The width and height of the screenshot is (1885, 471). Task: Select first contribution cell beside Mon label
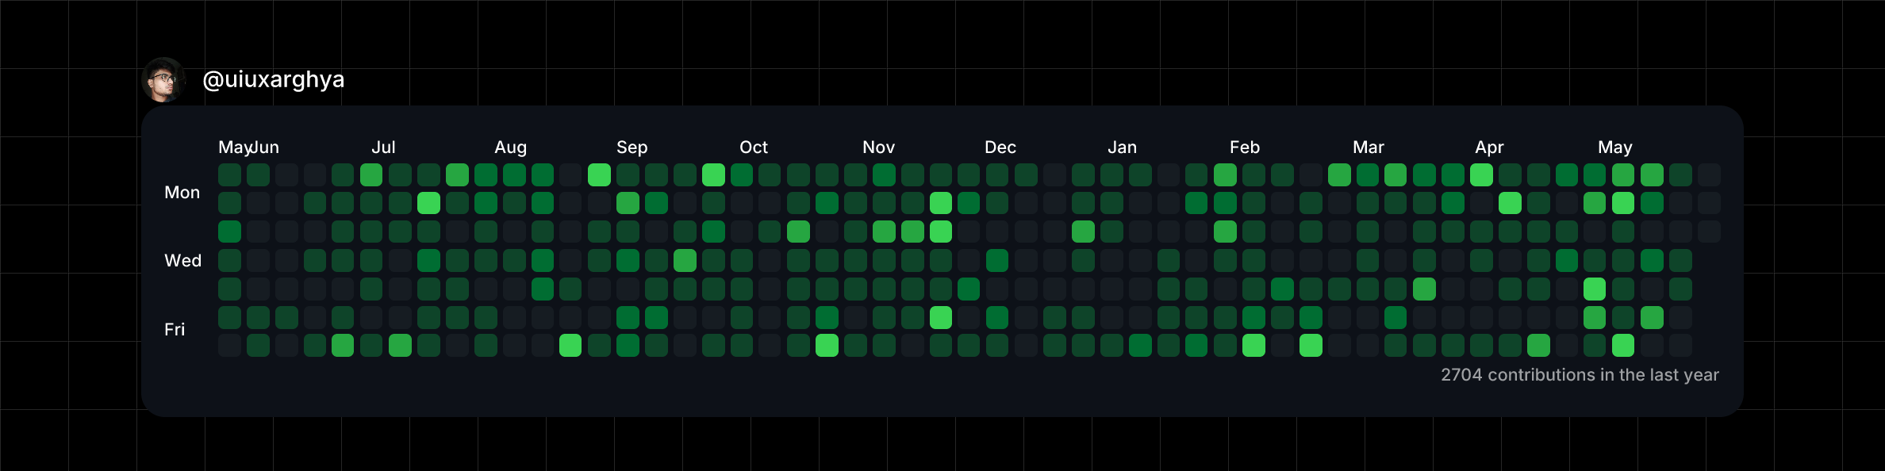coord(229,203)
